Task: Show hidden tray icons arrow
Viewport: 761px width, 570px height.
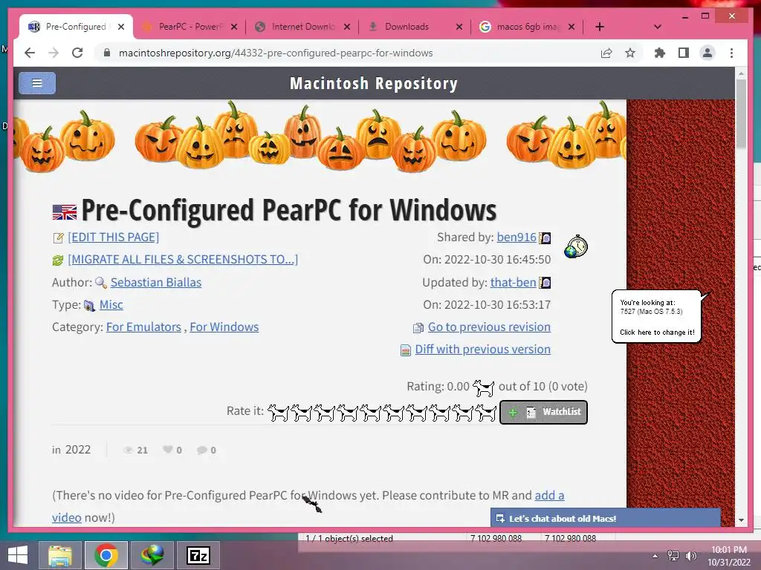Action: 655,556
